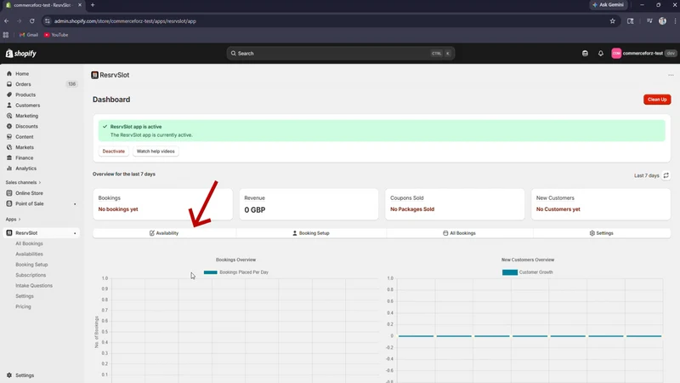The height and width of the screenshot is (383, 680).
Task: Switch to the dashboard Settings tab
Action: click(602, 233)
